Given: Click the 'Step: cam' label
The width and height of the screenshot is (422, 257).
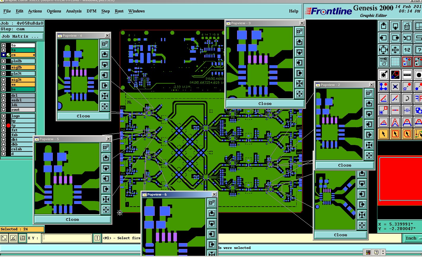Looking at the screenshot, I should coord(12,29).
